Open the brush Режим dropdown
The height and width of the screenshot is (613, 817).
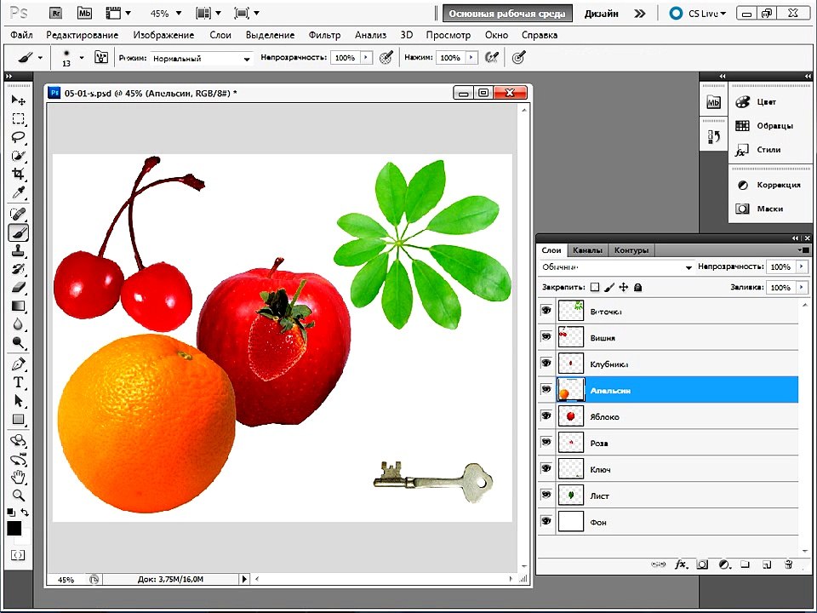pos(201,59)
